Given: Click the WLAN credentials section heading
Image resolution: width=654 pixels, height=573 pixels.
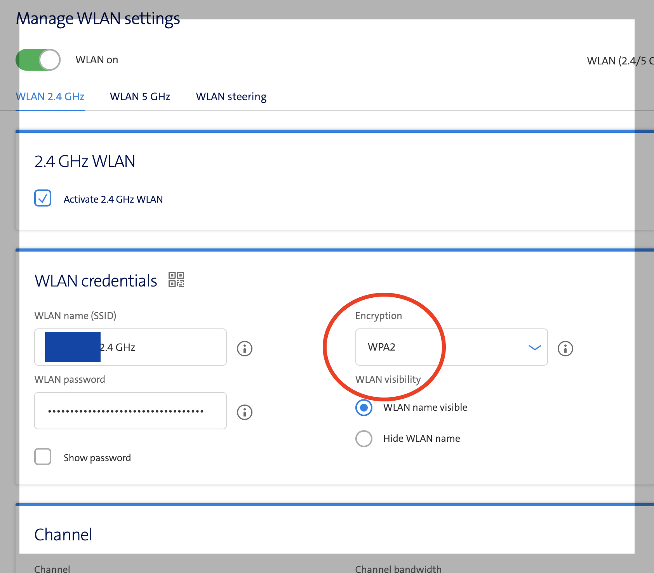Looking at the screenshot, I should click(x=96, y=281).
